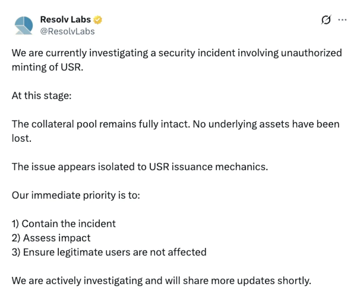Click list item about legitimate users not affected
The width and height of the screenshot is (360, 293).
coord(109,252)
